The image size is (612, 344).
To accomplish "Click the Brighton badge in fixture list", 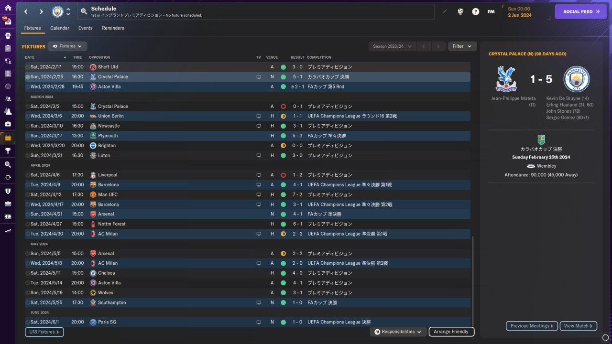I will (93, 146).
